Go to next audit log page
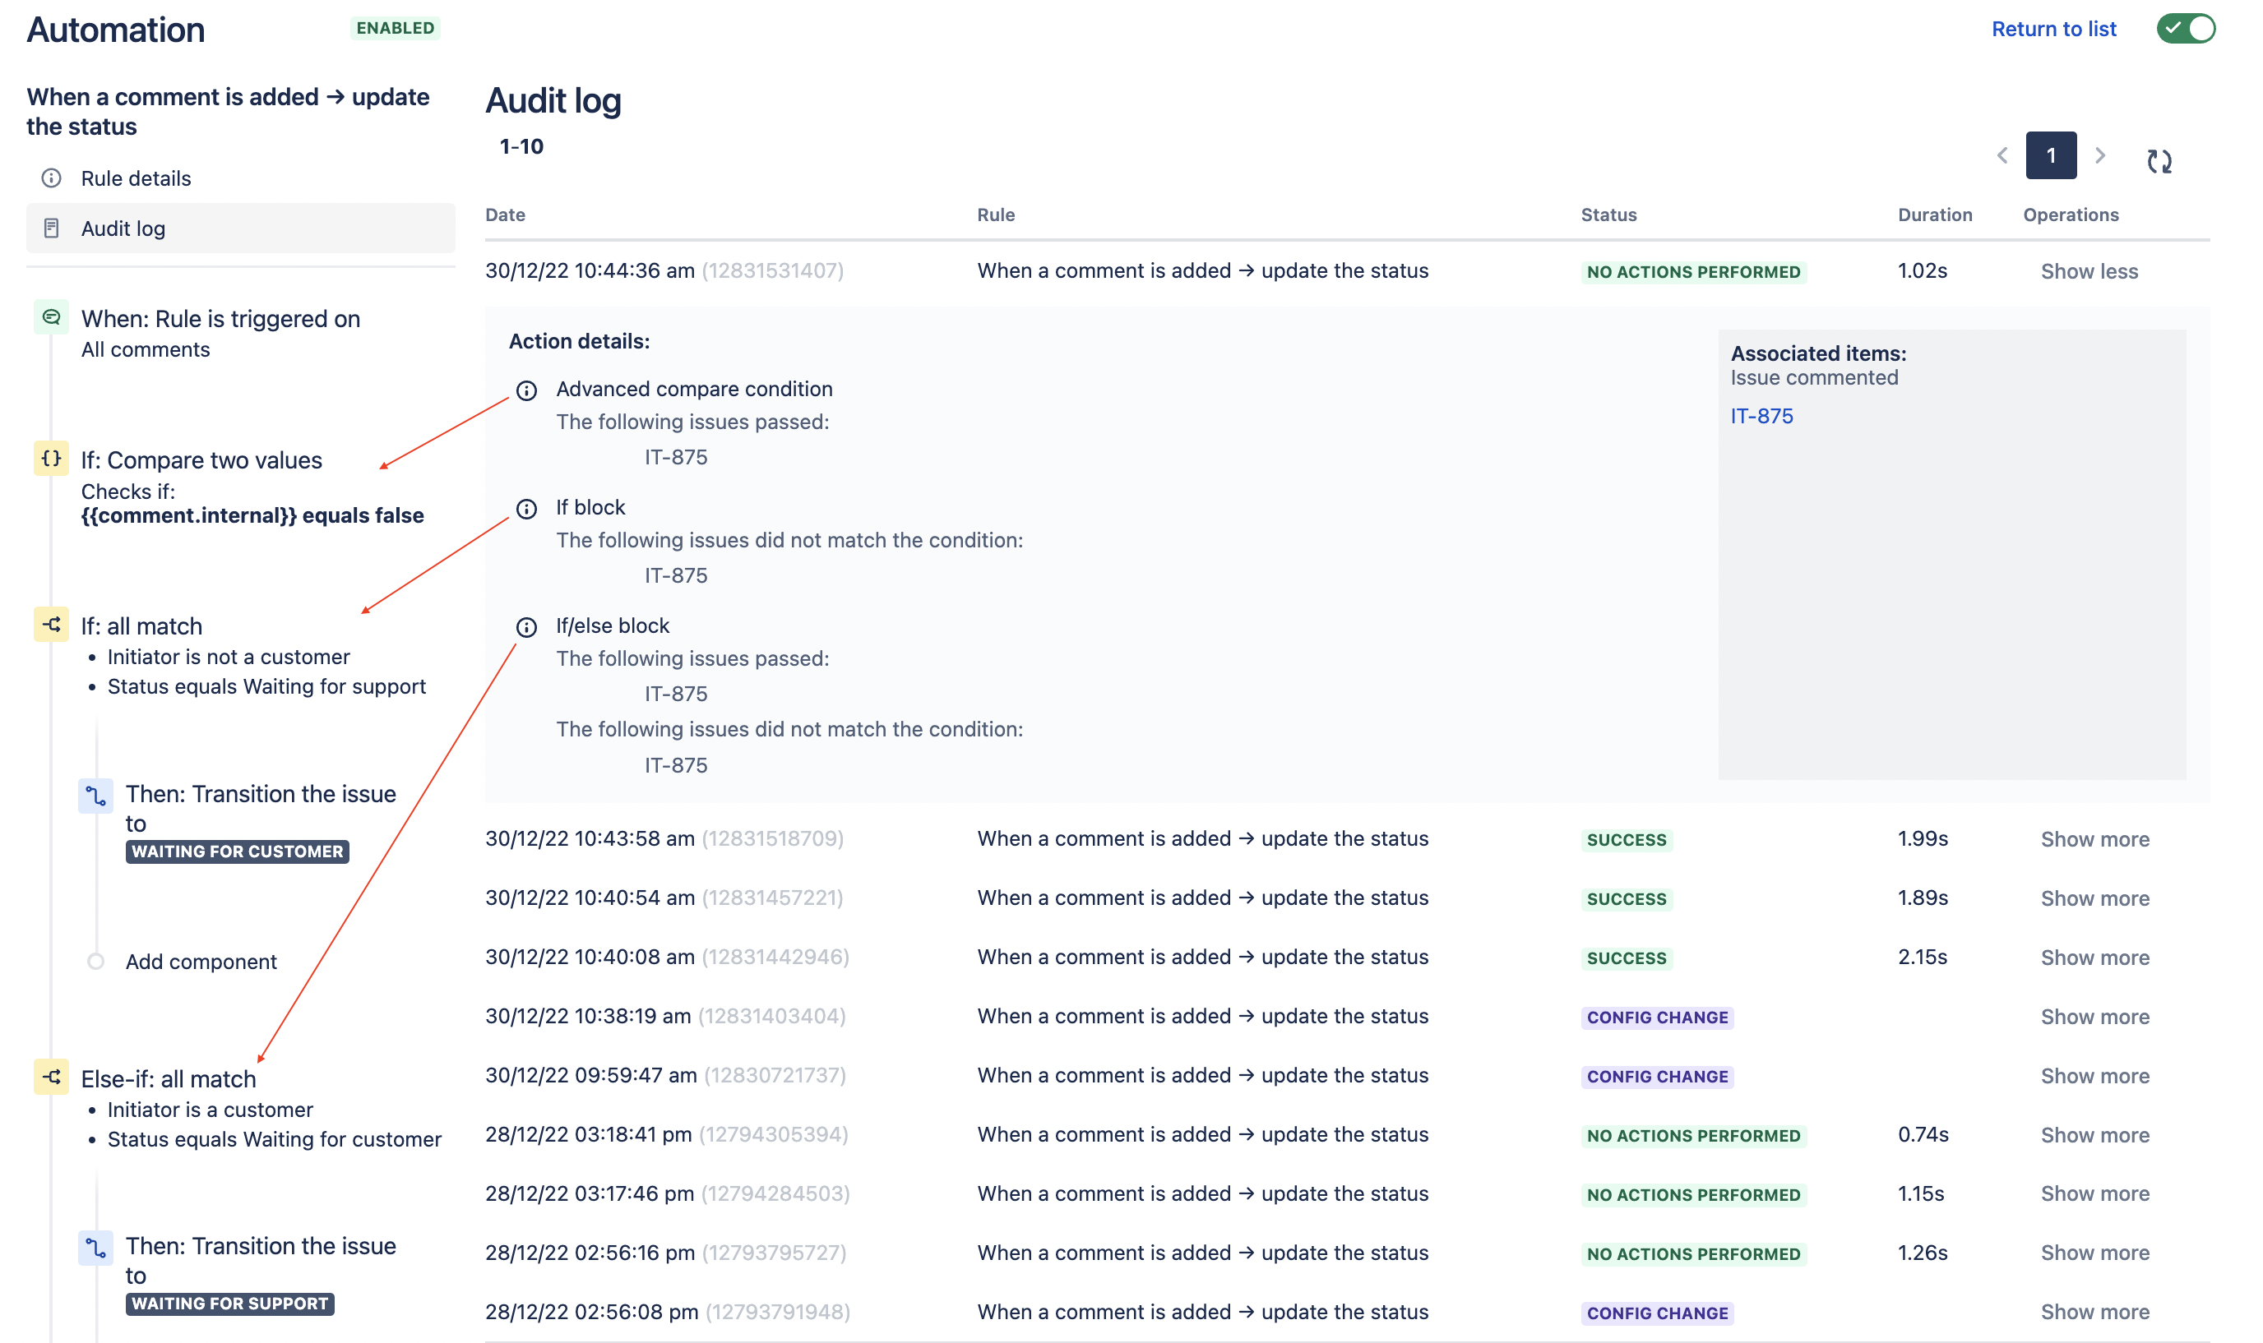This screenshot has height=1343, width=2263. [x=2100, y=155]
